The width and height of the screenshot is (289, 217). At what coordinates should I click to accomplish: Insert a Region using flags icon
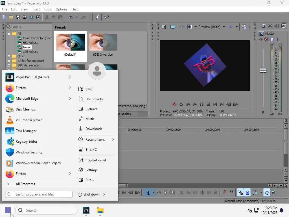coord(231,193)
